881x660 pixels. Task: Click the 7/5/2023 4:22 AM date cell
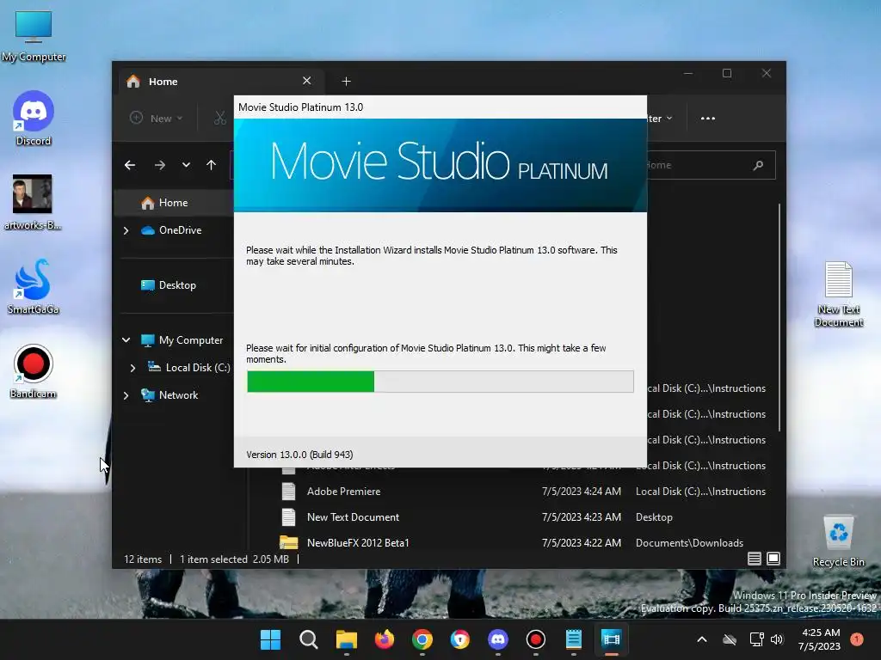point(581,543)
